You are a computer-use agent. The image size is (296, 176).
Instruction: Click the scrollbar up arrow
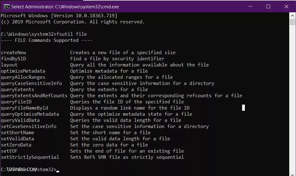coord(292,15)
